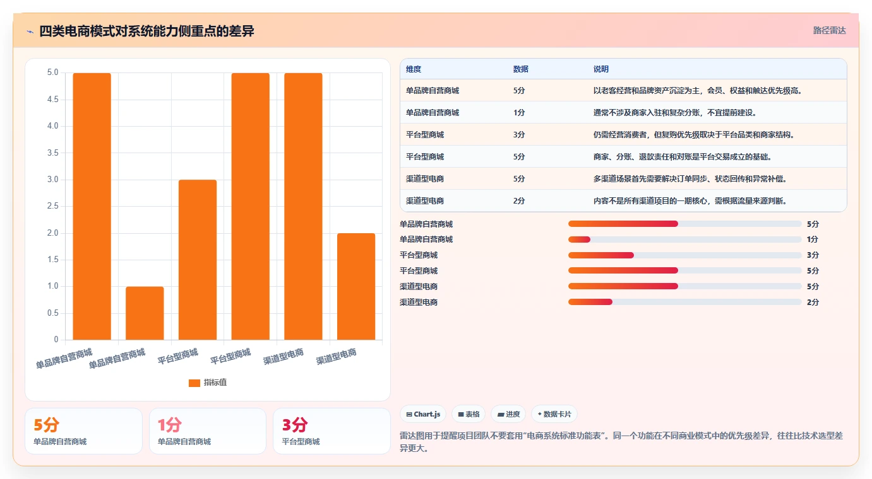Click the chart bar with height 3.0
Viewport: 872px width, 479px height.
[x=198, y=260]
